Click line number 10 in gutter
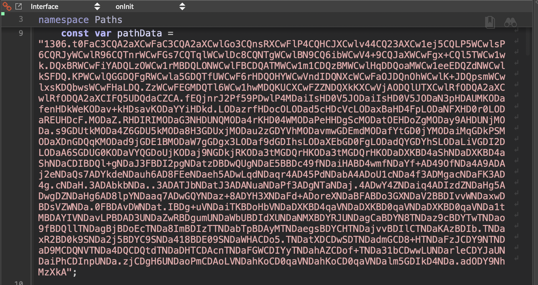538x285 pixels. (19, 283)
